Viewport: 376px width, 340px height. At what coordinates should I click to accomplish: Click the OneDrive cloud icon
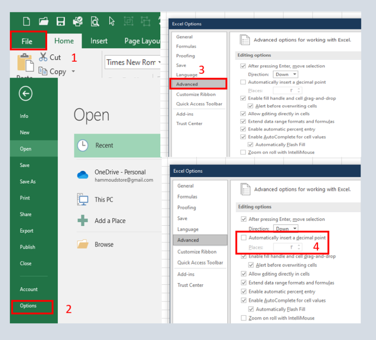coord(83,175)
